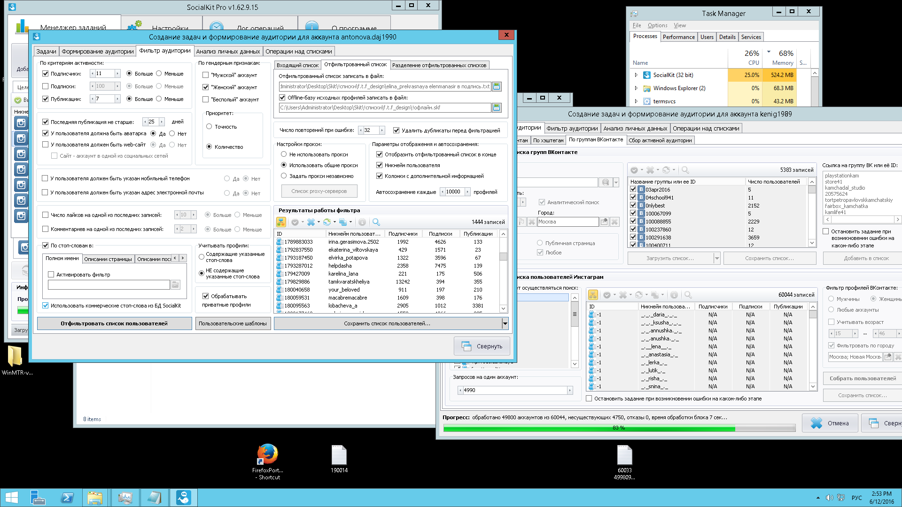Toggle 'Удалить дубликаты перед фильтрацией' checkbox
Image resolution: width=902 pixels, height=507 pixels.
coord(396,131)
